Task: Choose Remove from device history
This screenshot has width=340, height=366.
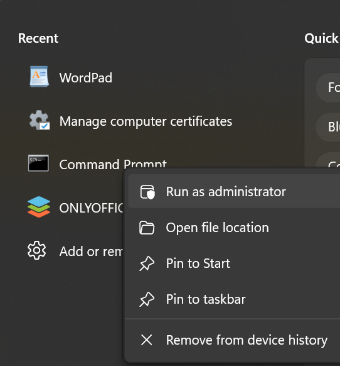Action: point(234,340)
